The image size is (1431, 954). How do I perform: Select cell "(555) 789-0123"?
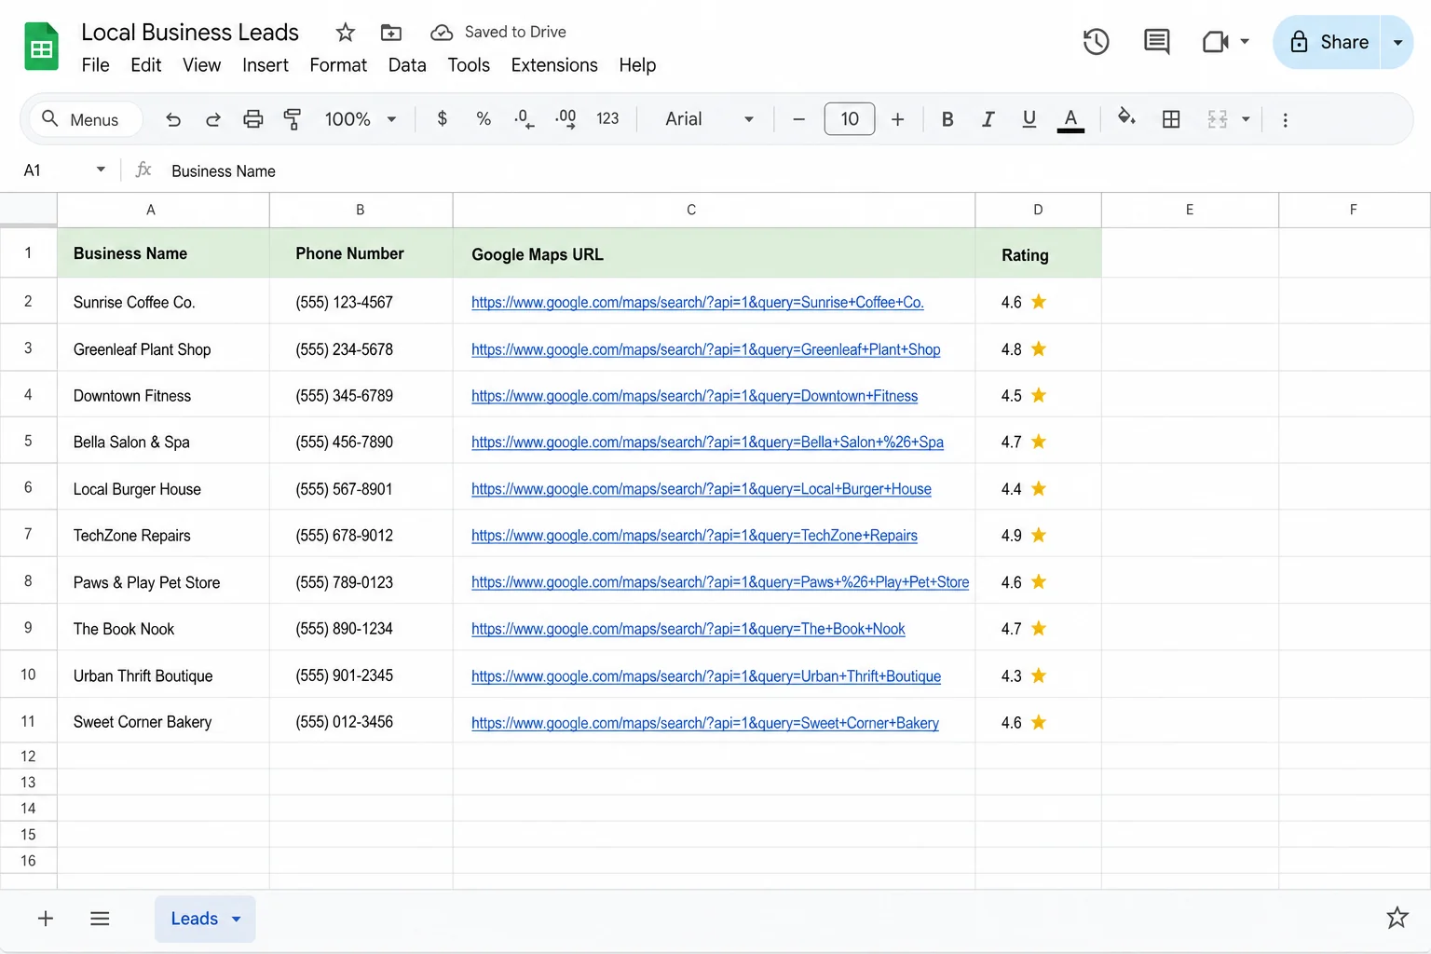coord(361,581)
